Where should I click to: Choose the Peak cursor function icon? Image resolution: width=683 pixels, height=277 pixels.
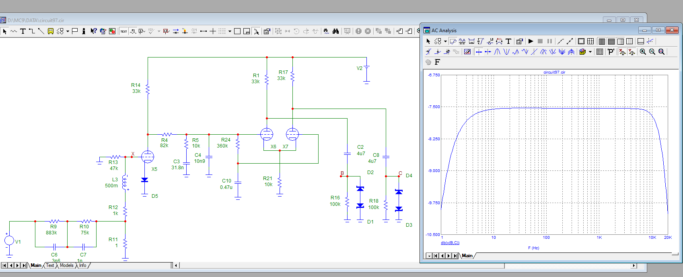tap(497, 52)
